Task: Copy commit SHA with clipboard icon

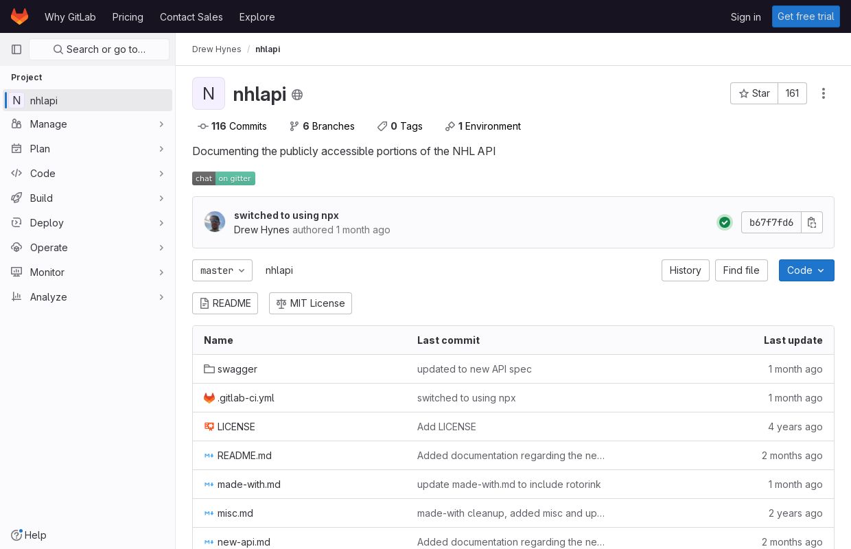Action: [812, 222]
